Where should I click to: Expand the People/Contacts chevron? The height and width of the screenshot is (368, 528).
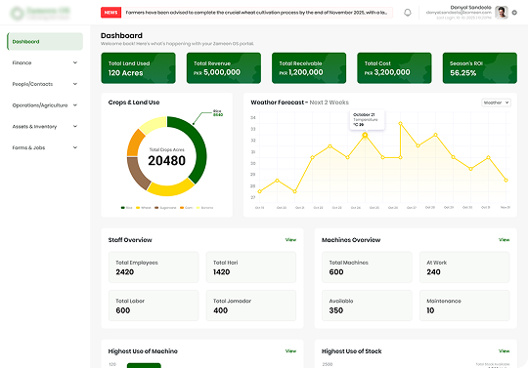pyautogui.click(x=75, y=84)
